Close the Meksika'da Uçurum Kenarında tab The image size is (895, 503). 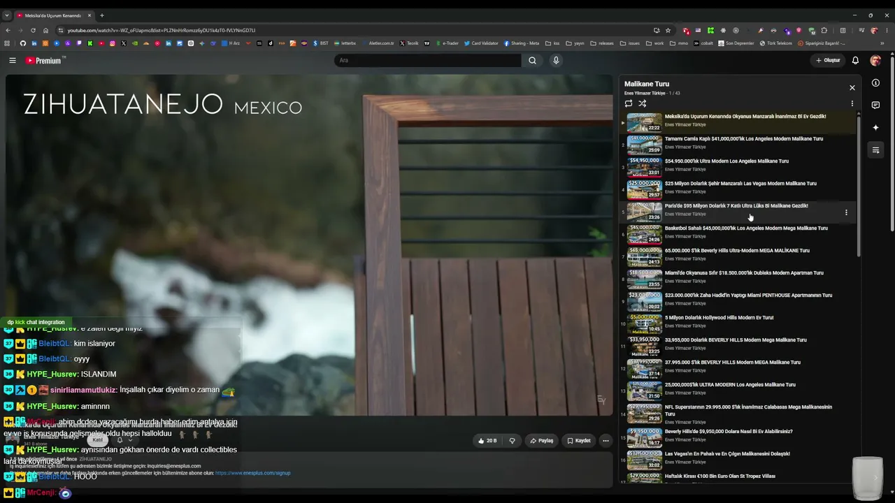click(89, 15)
